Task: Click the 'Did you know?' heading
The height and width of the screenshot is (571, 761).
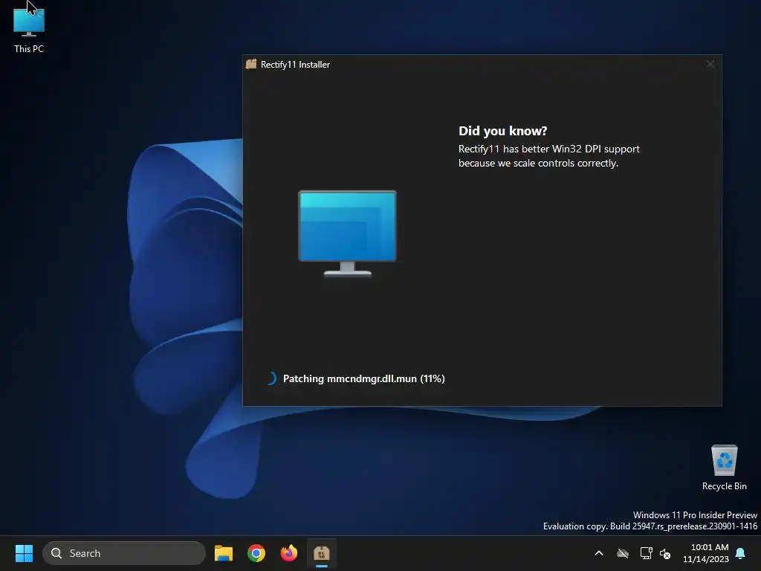Action: (503, 131)
